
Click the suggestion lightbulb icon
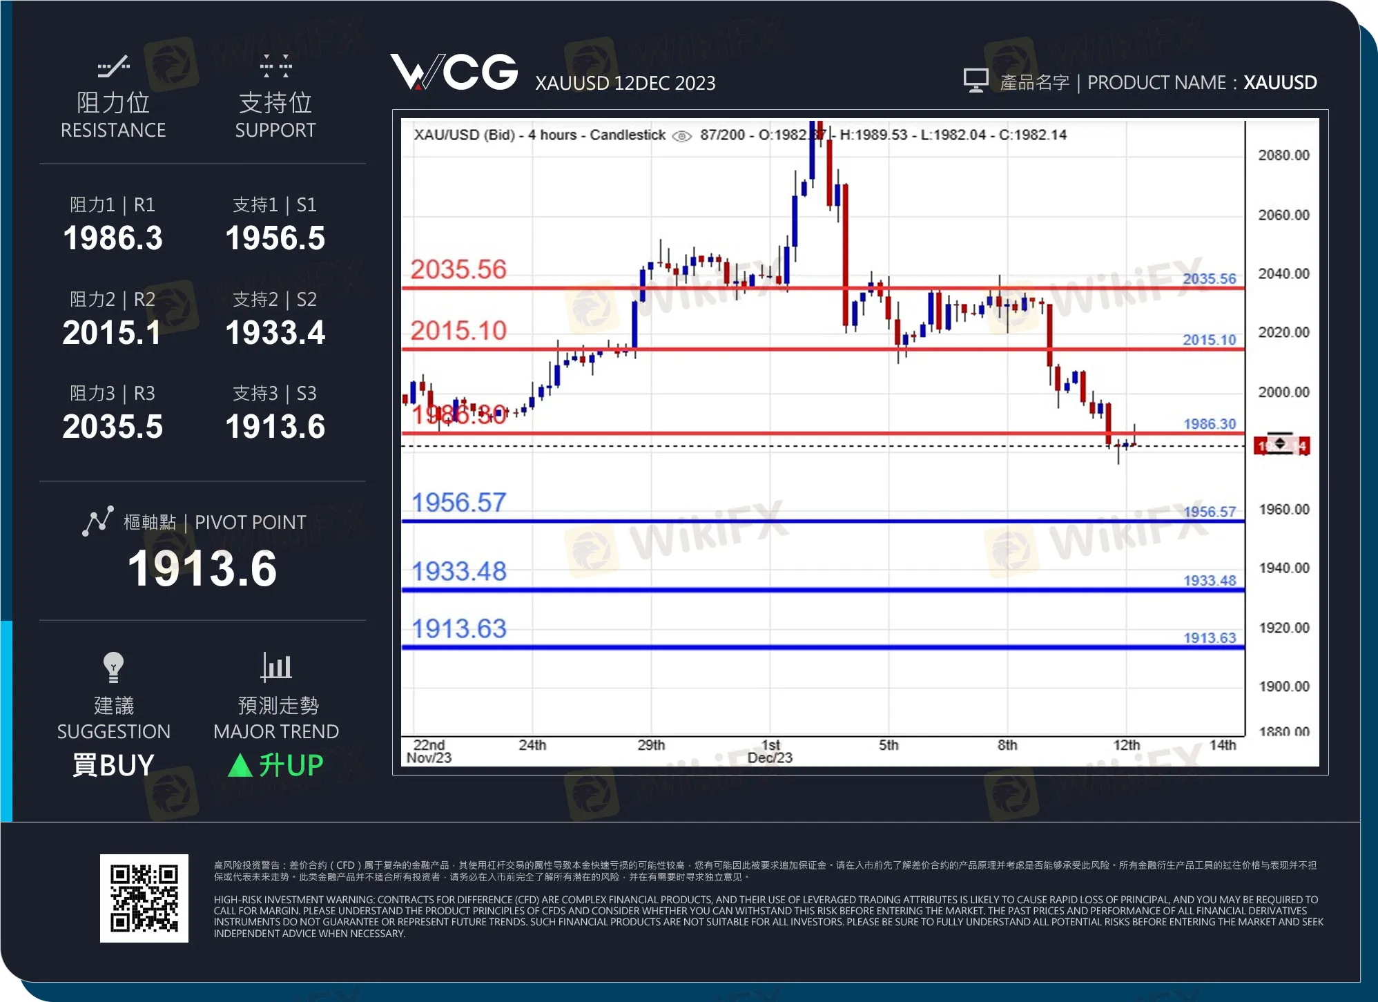coord(113,667)
